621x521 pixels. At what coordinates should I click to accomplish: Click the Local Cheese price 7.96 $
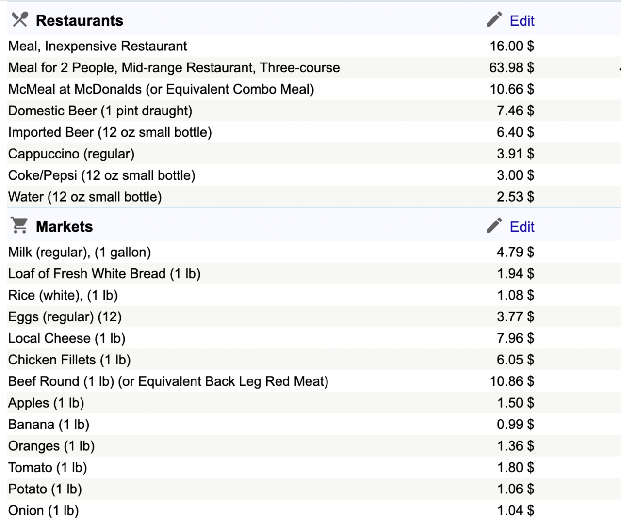(515, 338)
